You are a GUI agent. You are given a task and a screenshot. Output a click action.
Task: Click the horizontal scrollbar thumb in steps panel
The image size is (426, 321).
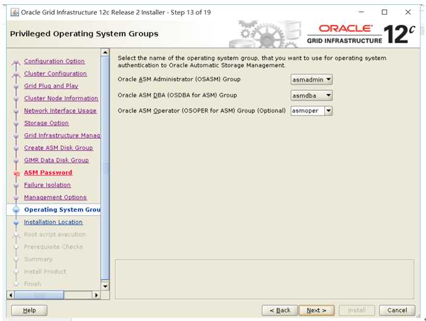pos(39,295)
